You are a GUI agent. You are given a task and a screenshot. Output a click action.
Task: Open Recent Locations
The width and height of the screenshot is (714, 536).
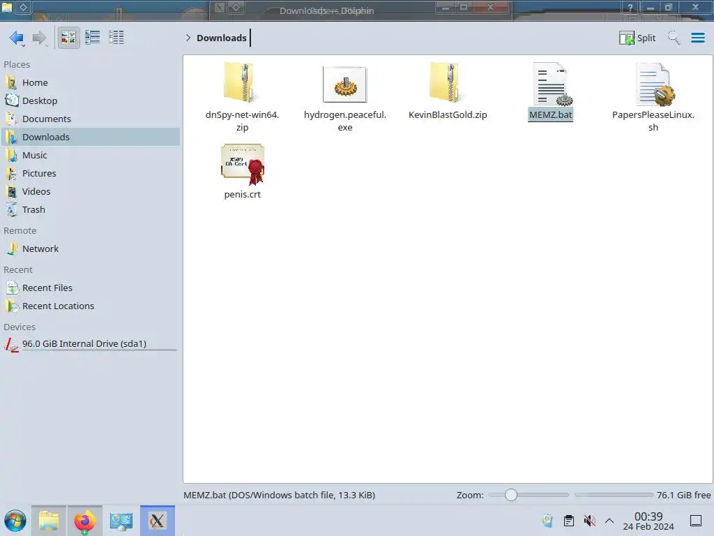click(x=90, y=306)
